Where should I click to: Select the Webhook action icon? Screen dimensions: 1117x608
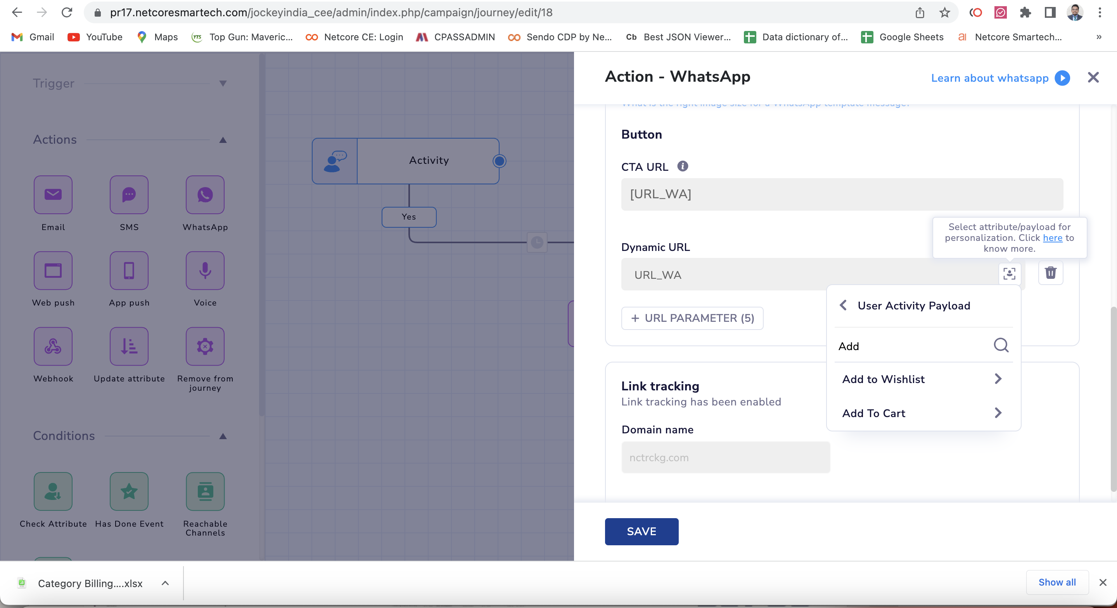coord(53,346)
